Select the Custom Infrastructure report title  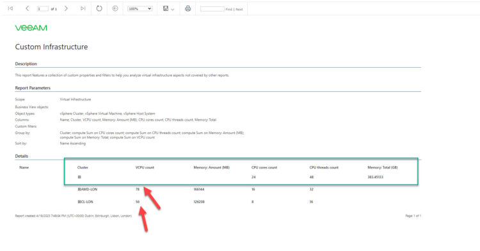click(51, 47)
